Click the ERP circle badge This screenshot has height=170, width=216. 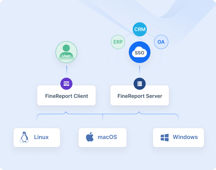[x=118, y=42]
